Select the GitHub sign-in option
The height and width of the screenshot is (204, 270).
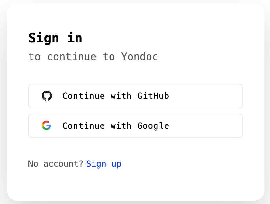pos(136,96)
